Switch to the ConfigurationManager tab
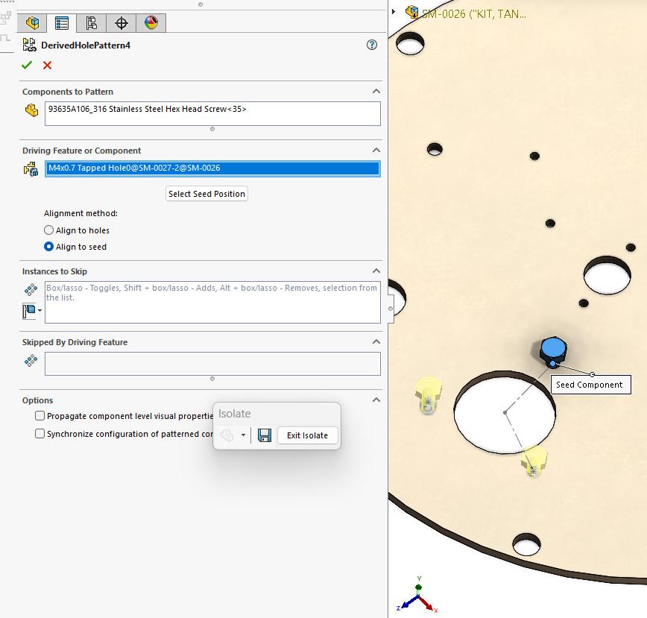The image size is (647, 618). [92, 23]
